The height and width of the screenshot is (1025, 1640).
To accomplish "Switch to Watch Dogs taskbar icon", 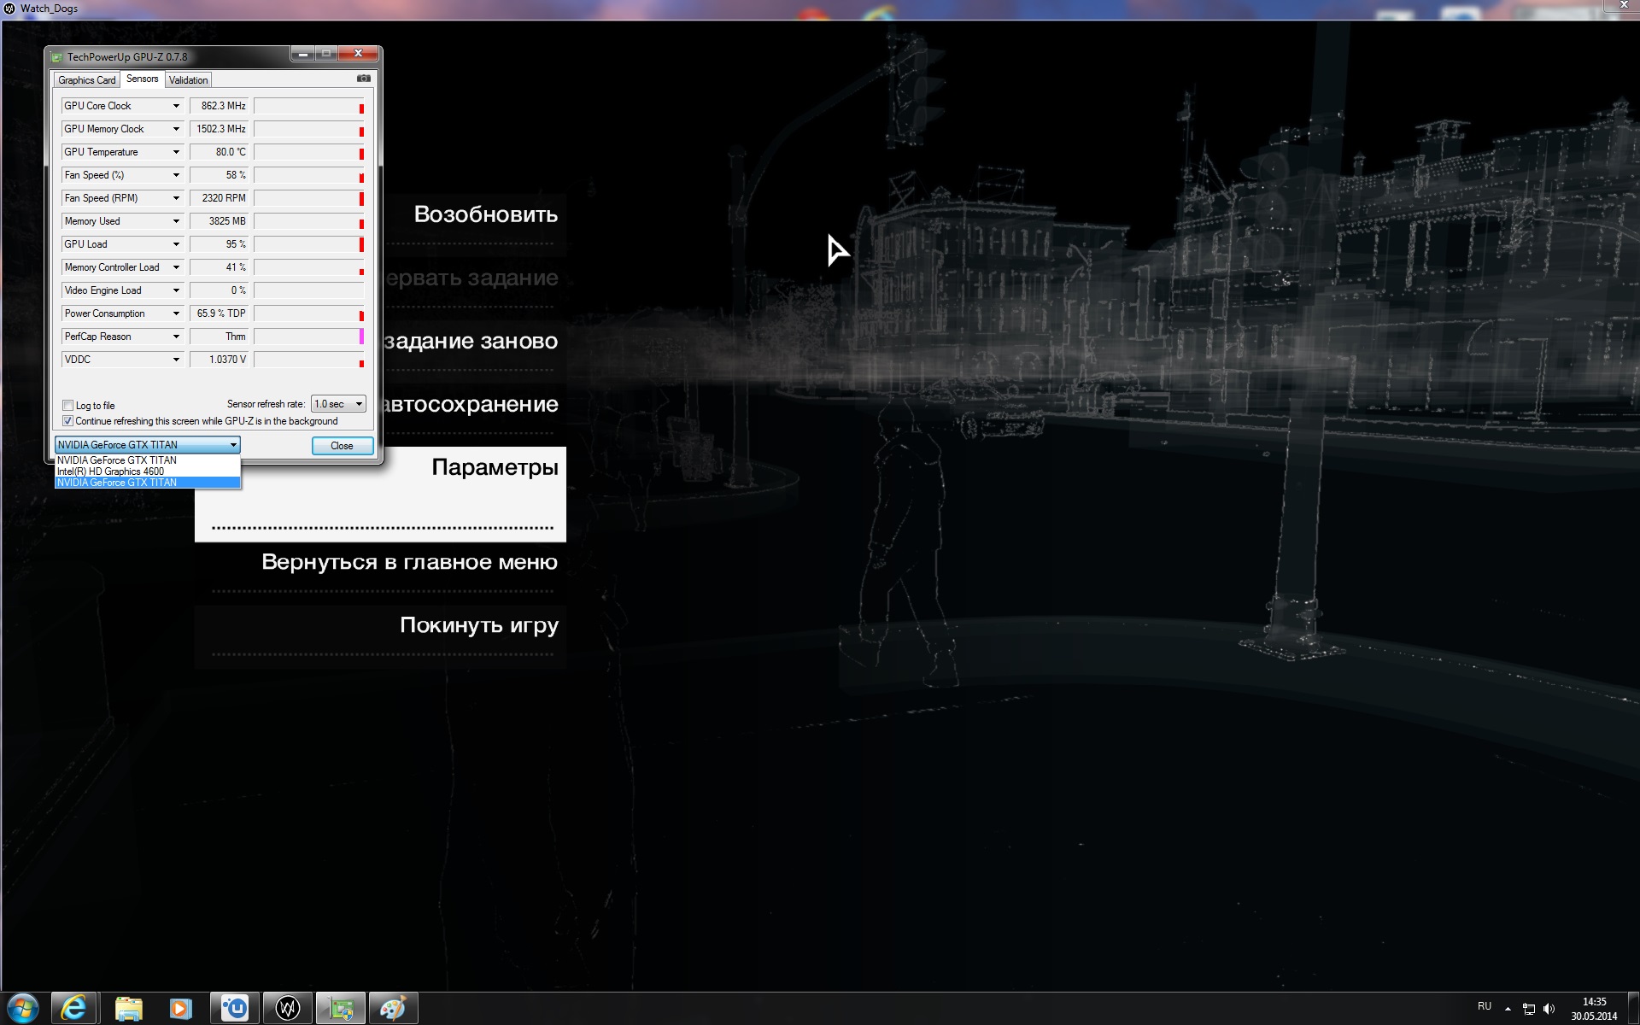I will [288, 1009].
